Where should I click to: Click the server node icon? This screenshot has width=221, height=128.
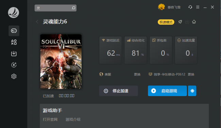click(x=150, y=74)
